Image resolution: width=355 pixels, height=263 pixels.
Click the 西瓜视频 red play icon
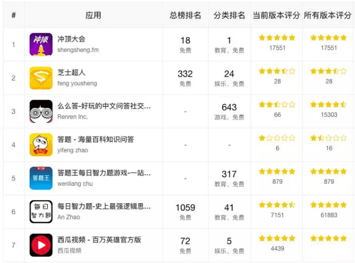coord(41,245)
